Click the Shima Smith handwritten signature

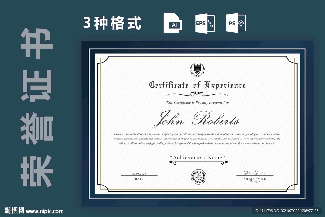[255, 173]
